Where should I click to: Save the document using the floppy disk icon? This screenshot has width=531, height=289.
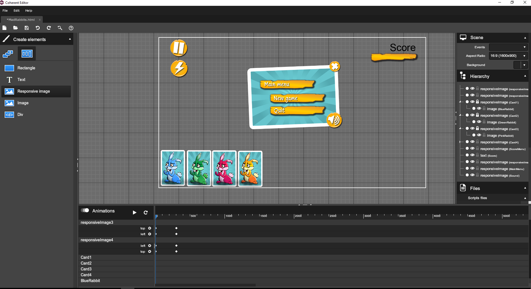pyautogui.click(x=27, y=28)
